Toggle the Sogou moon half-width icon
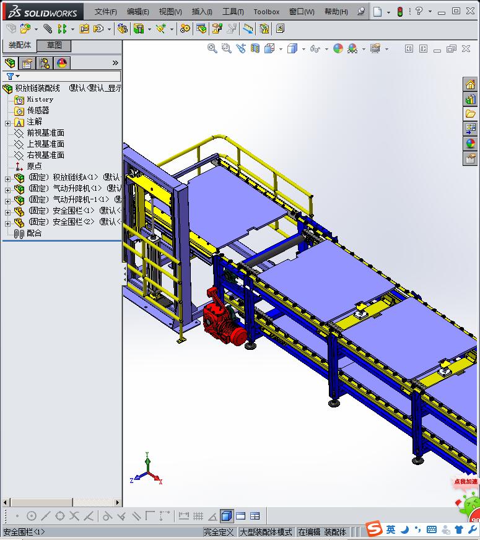 point(405,529)
